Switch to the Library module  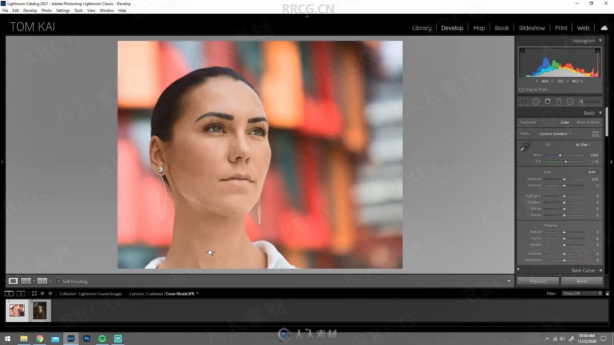pos(421,28)
